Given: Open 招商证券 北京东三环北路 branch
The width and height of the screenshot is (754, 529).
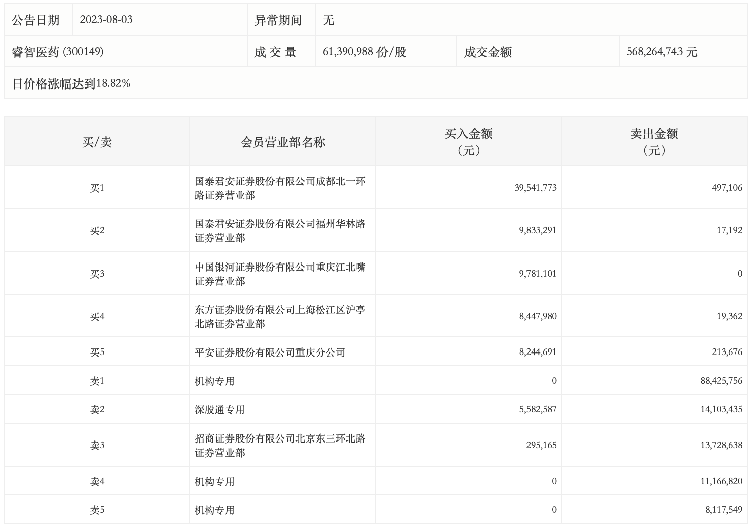Looking at the screenshot, I should [x=280, y=446].
